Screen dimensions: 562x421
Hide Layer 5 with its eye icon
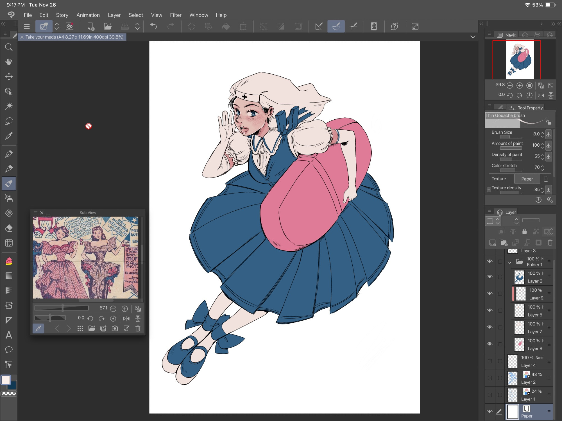click(490, 310)
